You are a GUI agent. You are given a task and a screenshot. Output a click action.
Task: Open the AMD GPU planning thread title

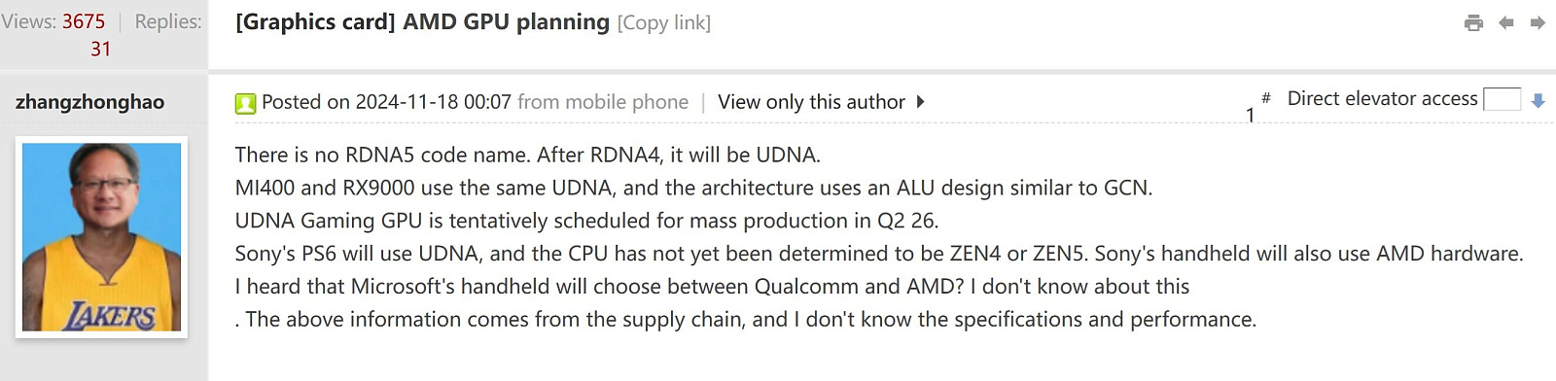tap(506, 21)
